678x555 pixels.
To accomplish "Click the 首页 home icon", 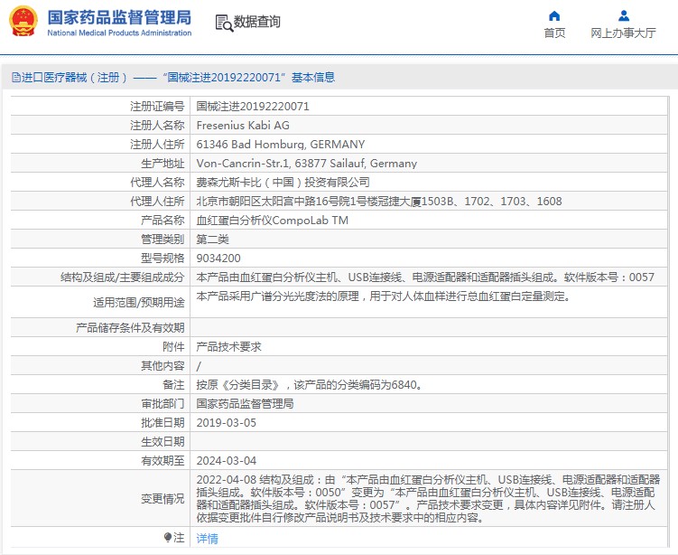I will click(554, 16).
